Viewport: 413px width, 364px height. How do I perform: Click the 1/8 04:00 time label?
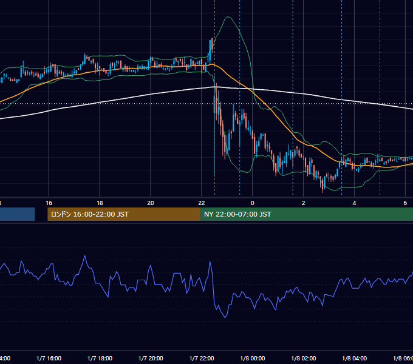coord(355,358)
